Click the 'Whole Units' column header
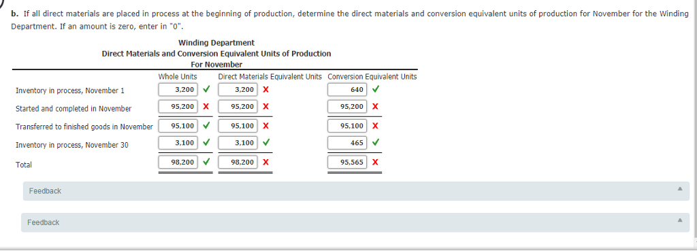 click(x=178, y=76)
